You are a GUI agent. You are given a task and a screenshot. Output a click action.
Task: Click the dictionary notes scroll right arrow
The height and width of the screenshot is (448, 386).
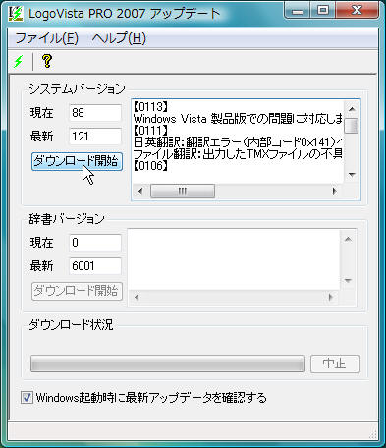tap(331, 298)
